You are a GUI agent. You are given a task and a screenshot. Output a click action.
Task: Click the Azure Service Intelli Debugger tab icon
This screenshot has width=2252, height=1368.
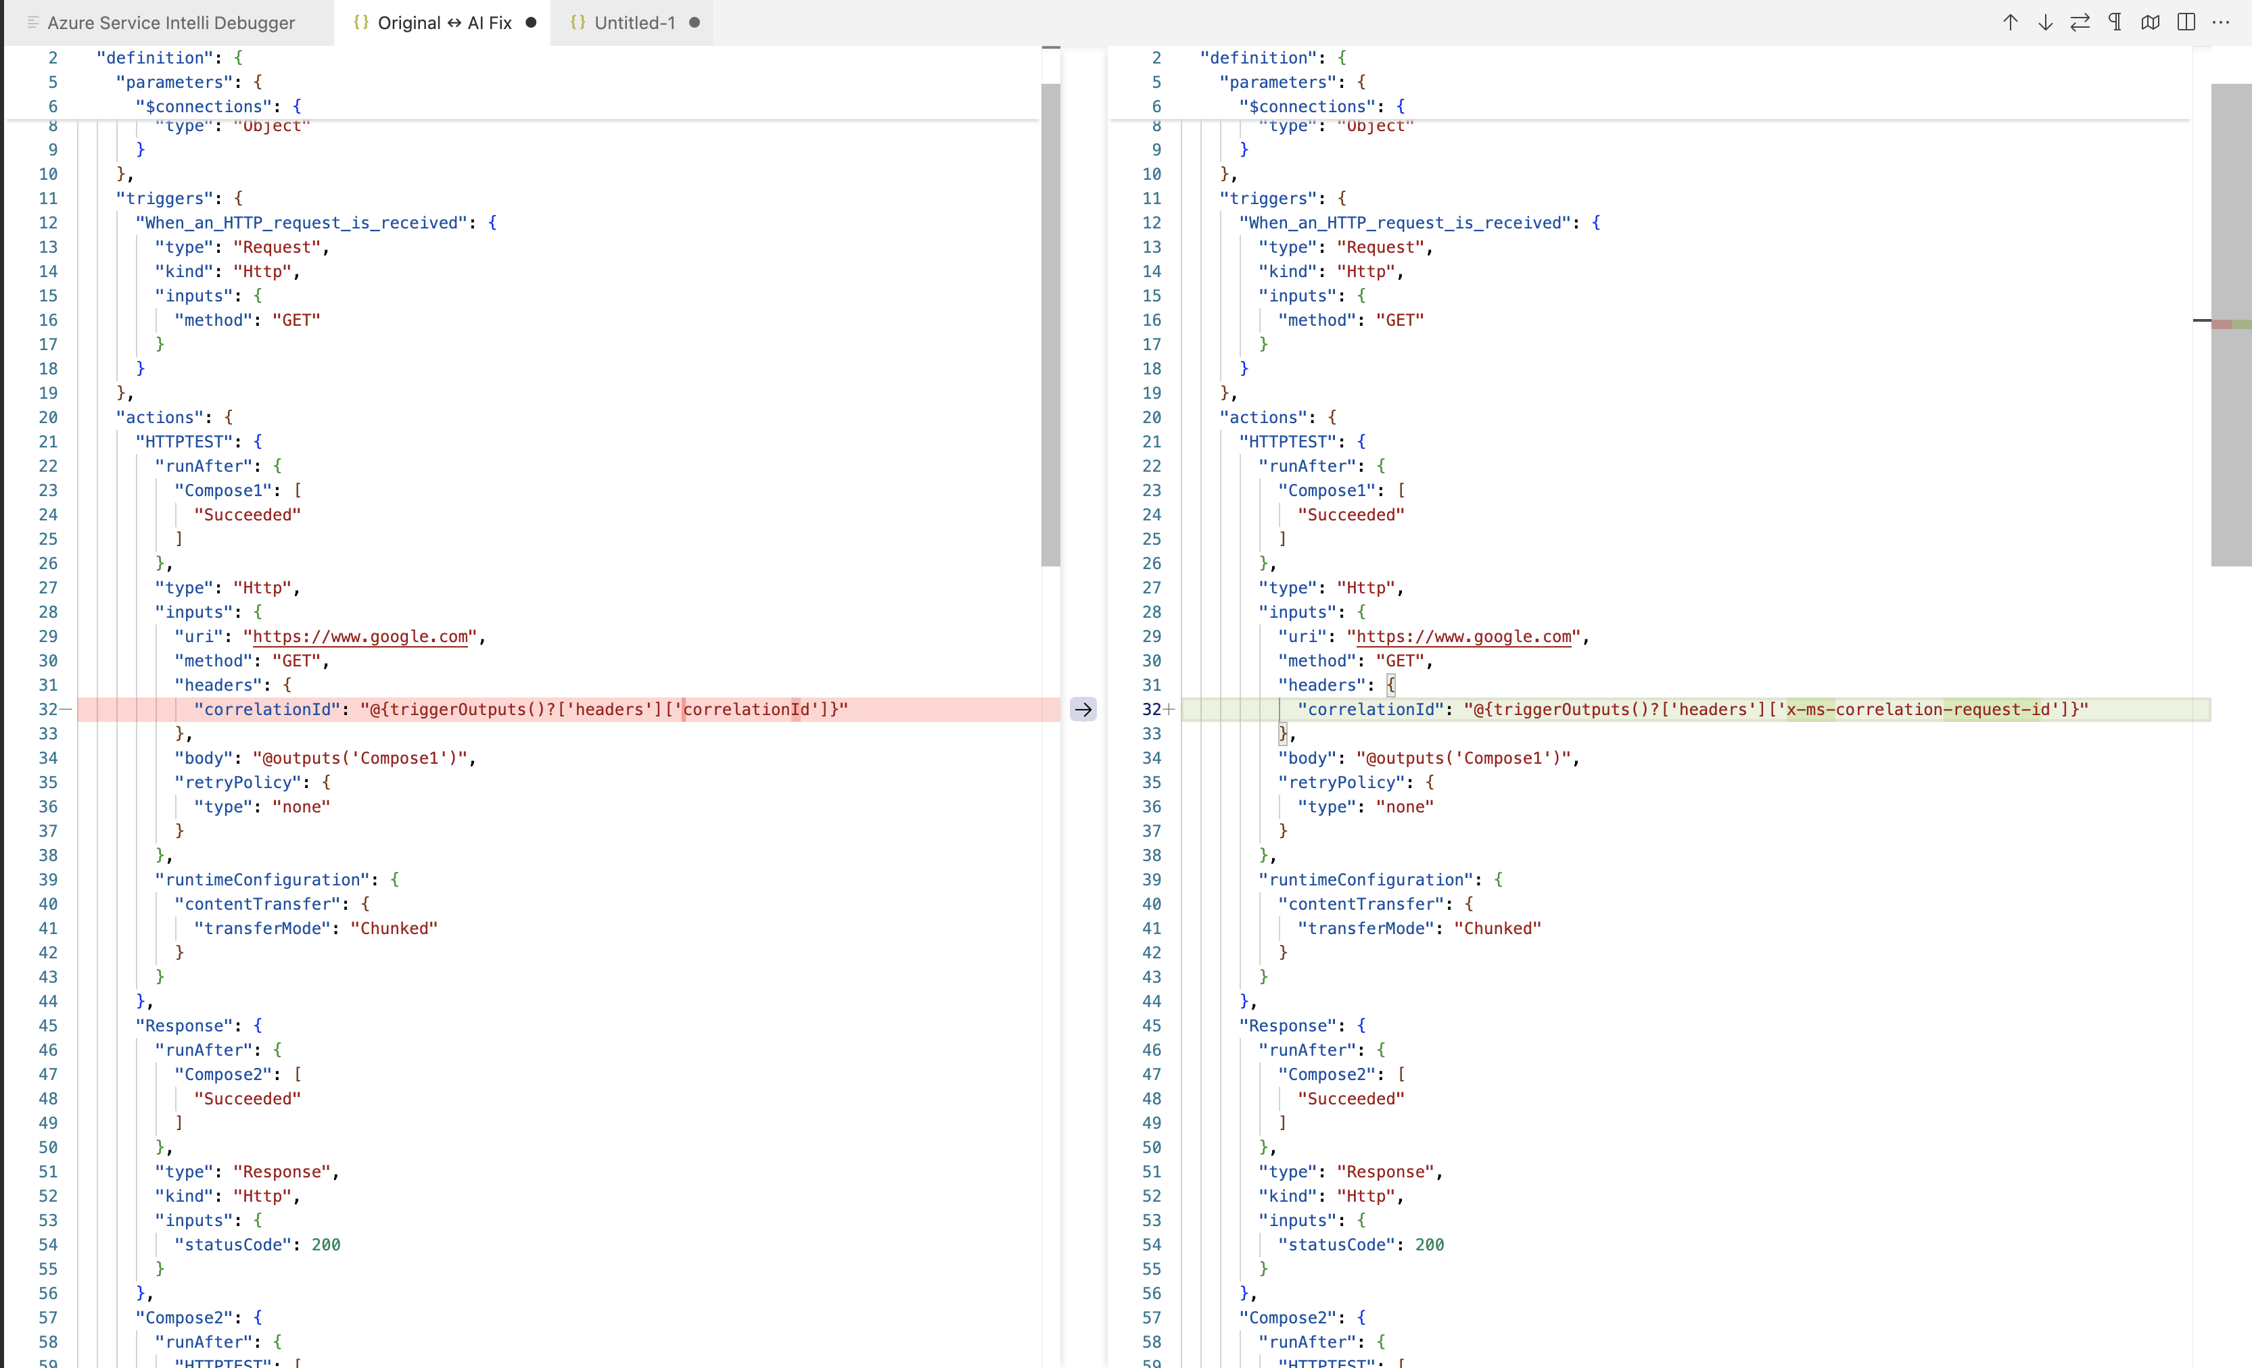coord(33,23)
